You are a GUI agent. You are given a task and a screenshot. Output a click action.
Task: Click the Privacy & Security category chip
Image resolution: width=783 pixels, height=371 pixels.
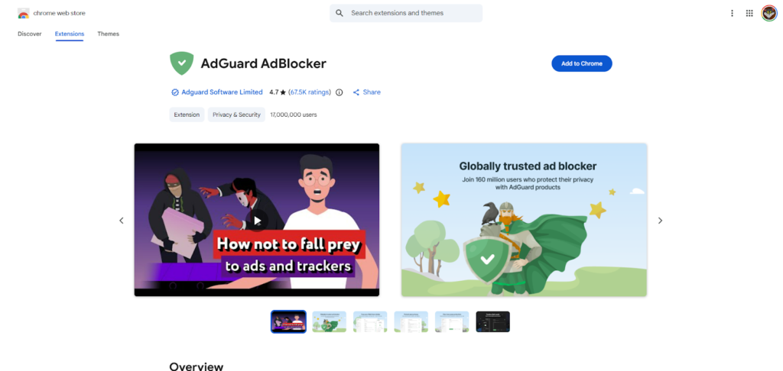[237, 115]
